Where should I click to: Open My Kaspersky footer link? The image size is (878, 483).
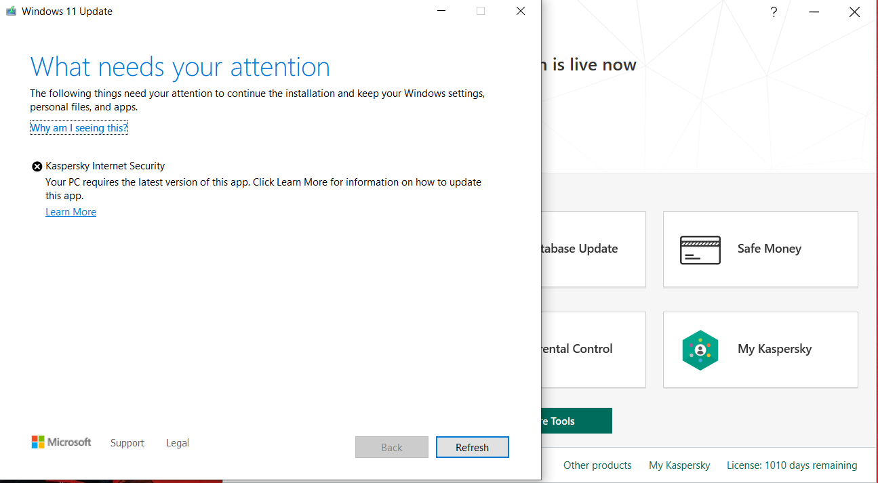click(679, 465)
